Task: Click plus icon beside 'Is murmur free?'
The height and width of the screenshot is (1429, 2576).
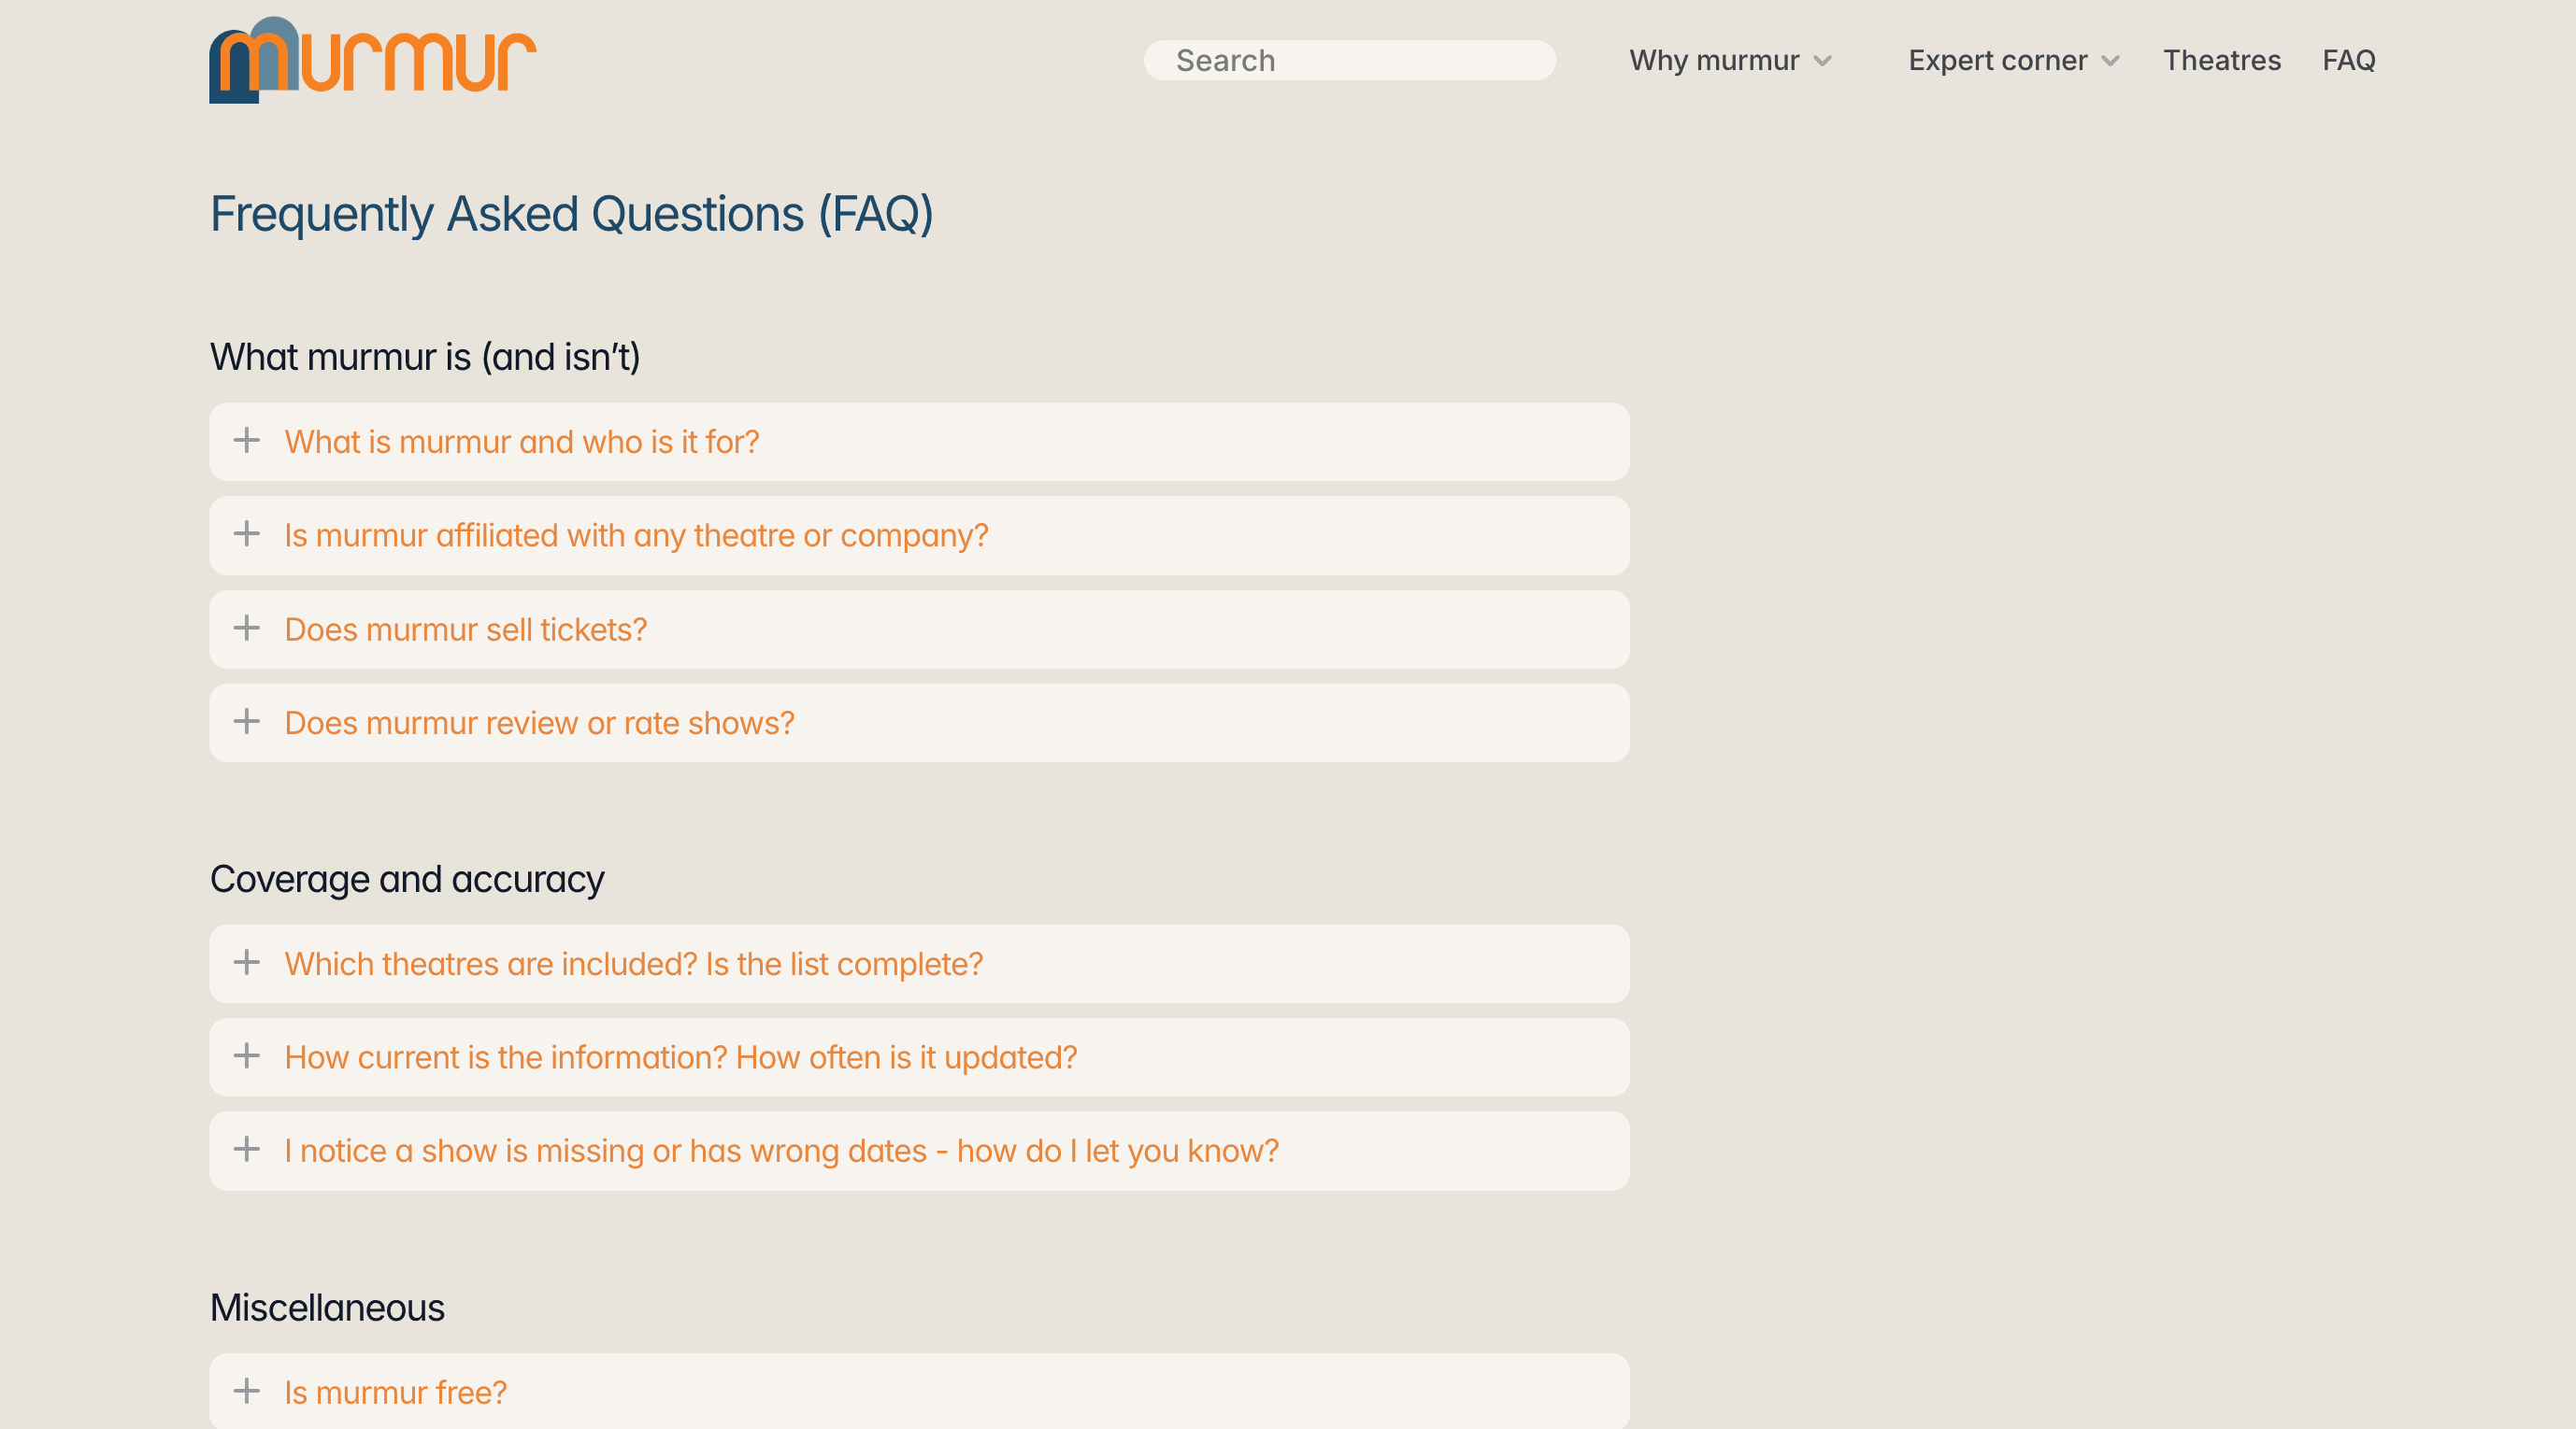Action: click(246, 1391)
